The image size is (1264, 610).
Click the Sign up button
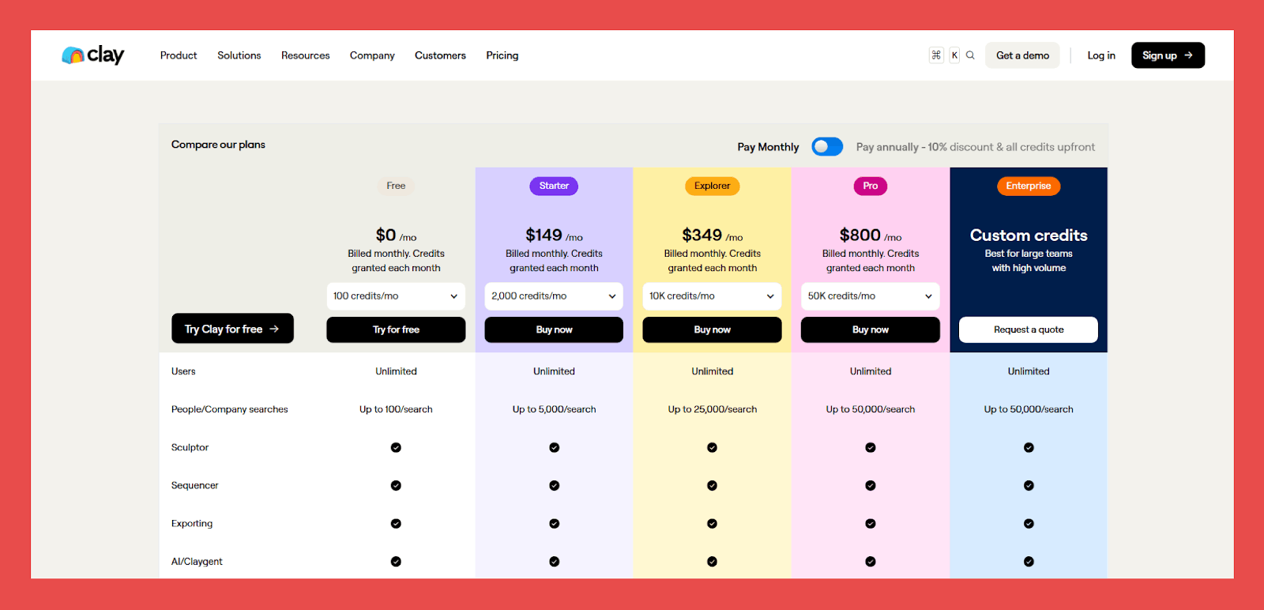click(1167, 55)
